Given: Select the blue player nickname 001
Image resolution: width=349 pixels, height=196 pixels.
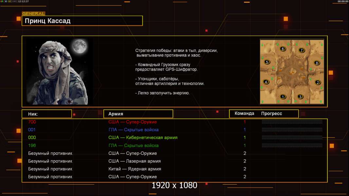Looking at the screenshot, I should coord(32,130).
